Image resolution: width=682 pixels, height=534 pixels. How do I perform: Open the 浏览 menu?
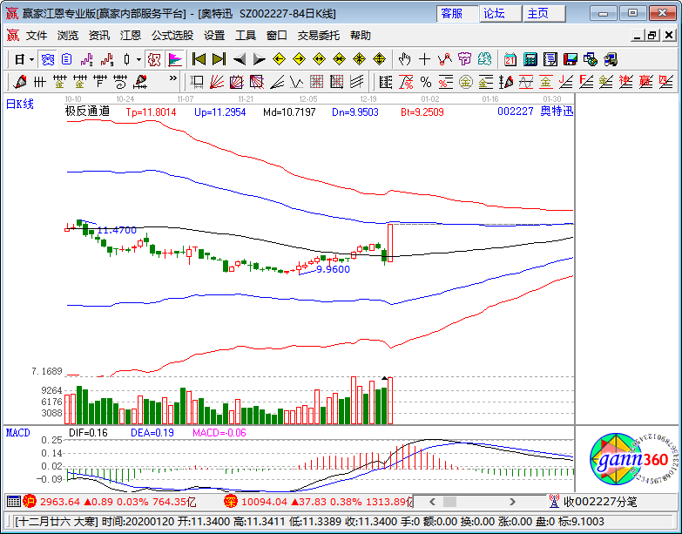[68, 36]
